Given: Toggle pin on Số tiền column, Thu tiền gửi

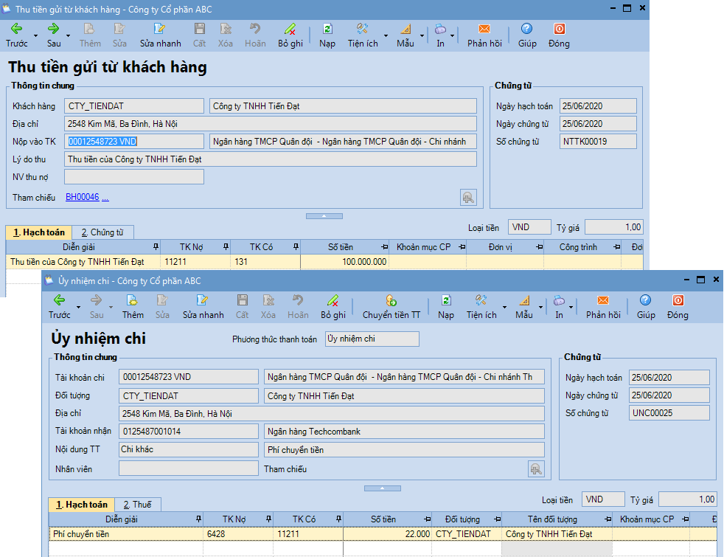Looking at the screenshot, I should (x=385, y=247).
